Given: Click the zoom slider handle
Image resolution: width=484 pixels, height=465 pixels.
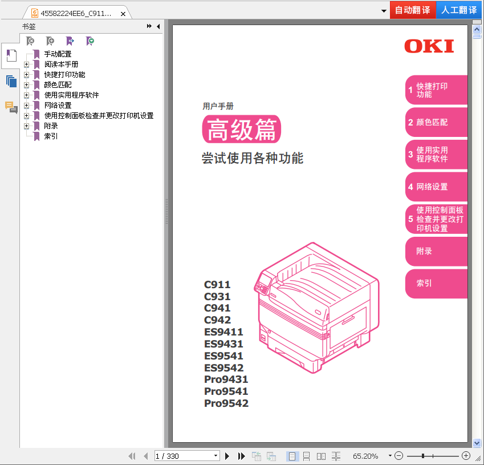Looking at the screenshot, I should click(423, 456).
